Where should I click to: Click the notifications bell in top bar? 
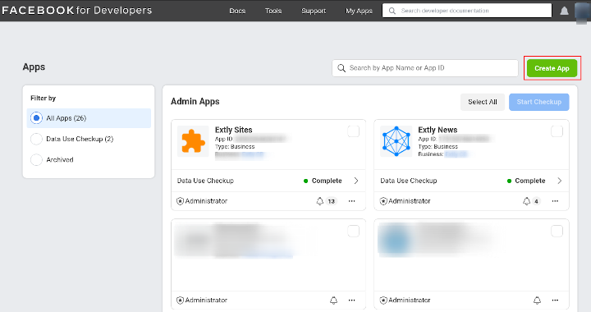click(x=564, y=11)
